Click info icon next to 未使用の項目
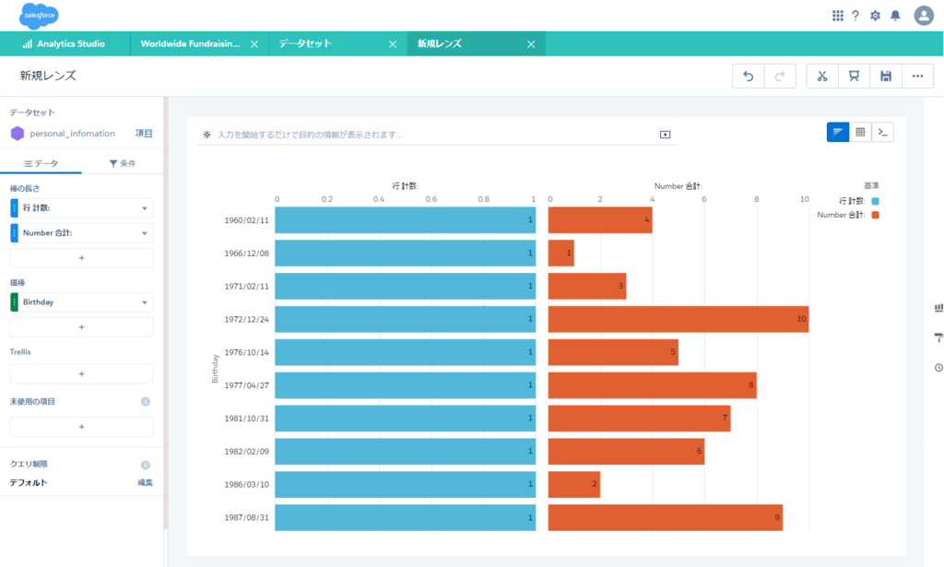Screen dimensions: 944x567 pyautogui.click(x=145, y=401)
